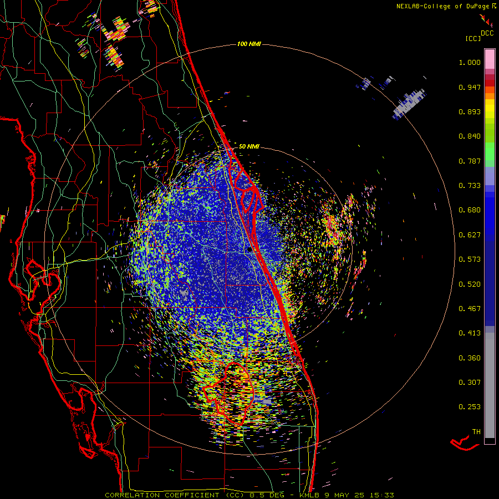
Task: Click the 0.680 value on the scale
Action: coord(470,210)
